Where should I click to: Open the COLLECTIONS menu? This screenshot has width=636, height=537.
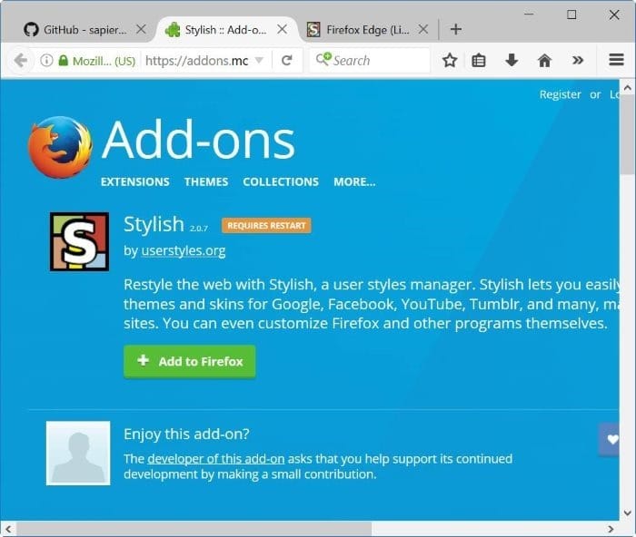[x=281, y=181]
